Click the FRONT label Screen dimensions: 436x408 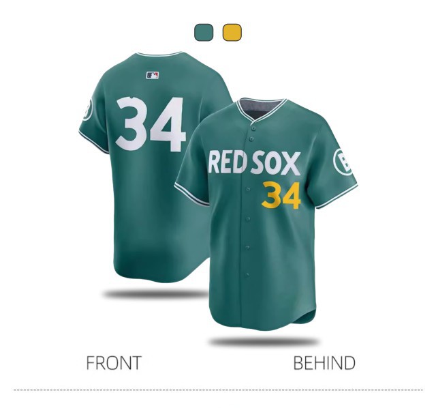click(x=114, y=362)
